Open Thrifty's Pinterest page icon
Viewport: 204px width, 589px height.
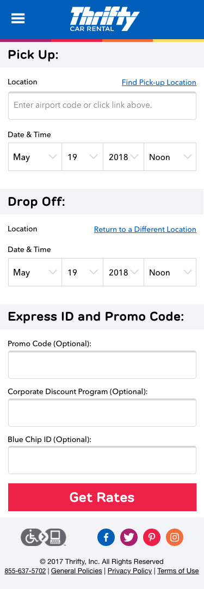click(x=152, y=537)
